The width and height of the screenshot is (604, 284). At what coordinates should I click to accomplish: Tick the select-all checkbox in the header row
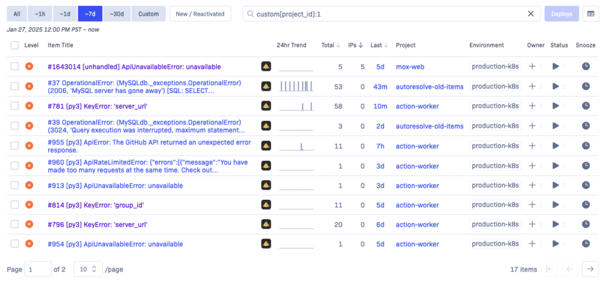point(15,45)
